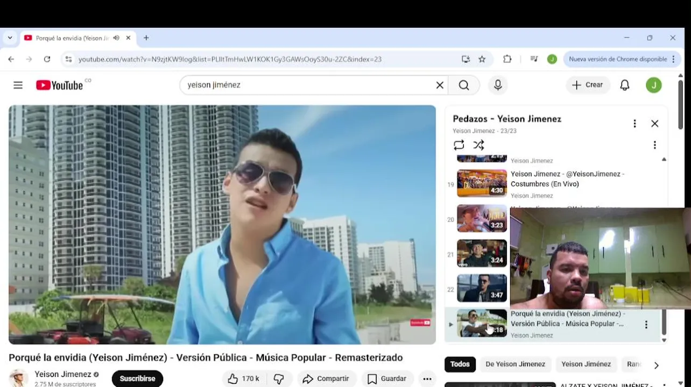
Task: Toggle playlist loop/repeat
Action: click(459, 145)
